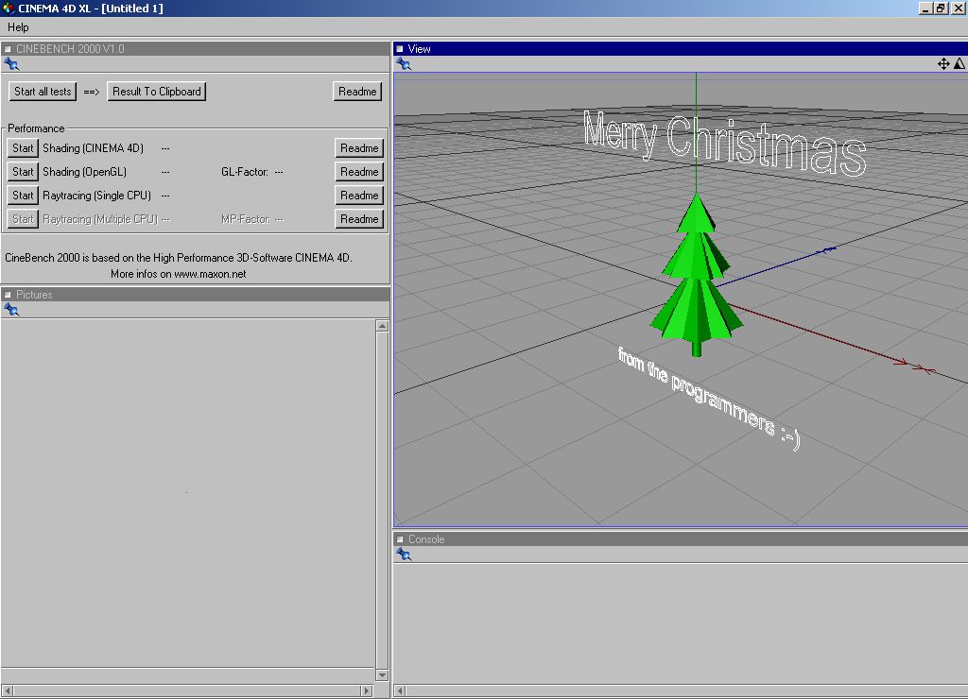
Task: Open the top Readme button
Action: click(357, 92)
